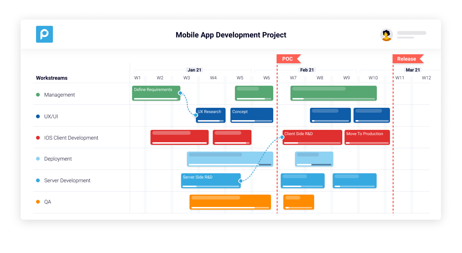Screen dimensions: 462x253
Task: Click the Workstreams column header
Action: tap(52, 78)
